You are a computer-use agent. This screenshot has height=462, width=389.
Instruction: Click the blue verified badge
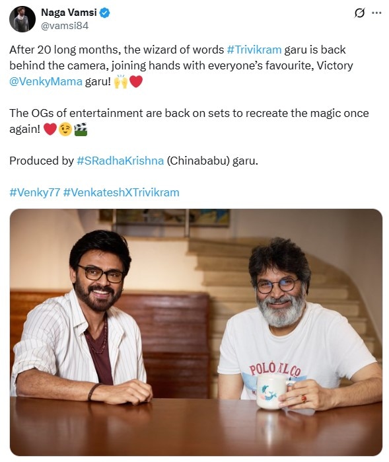click(105, 13)
